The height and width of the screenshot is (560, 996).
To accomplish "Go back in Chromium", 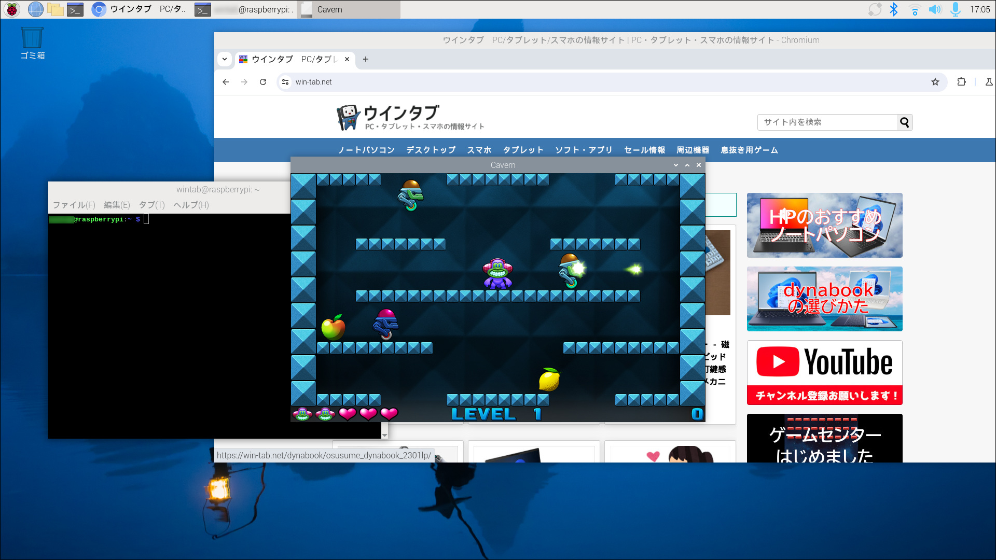I will [226, 82].
